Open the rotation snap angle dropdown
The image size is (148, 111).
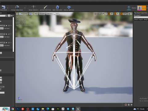coord(118,14)
